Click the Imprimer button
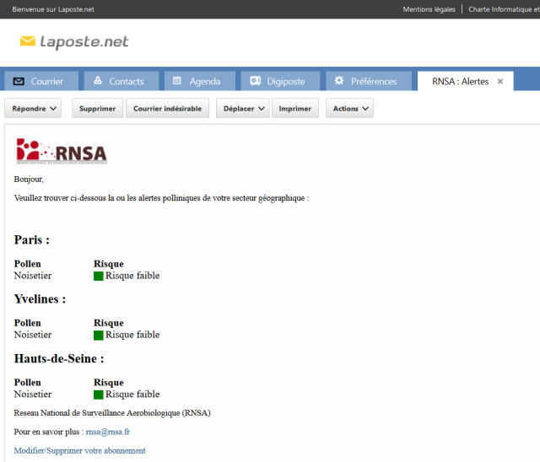 pos(294,109)
